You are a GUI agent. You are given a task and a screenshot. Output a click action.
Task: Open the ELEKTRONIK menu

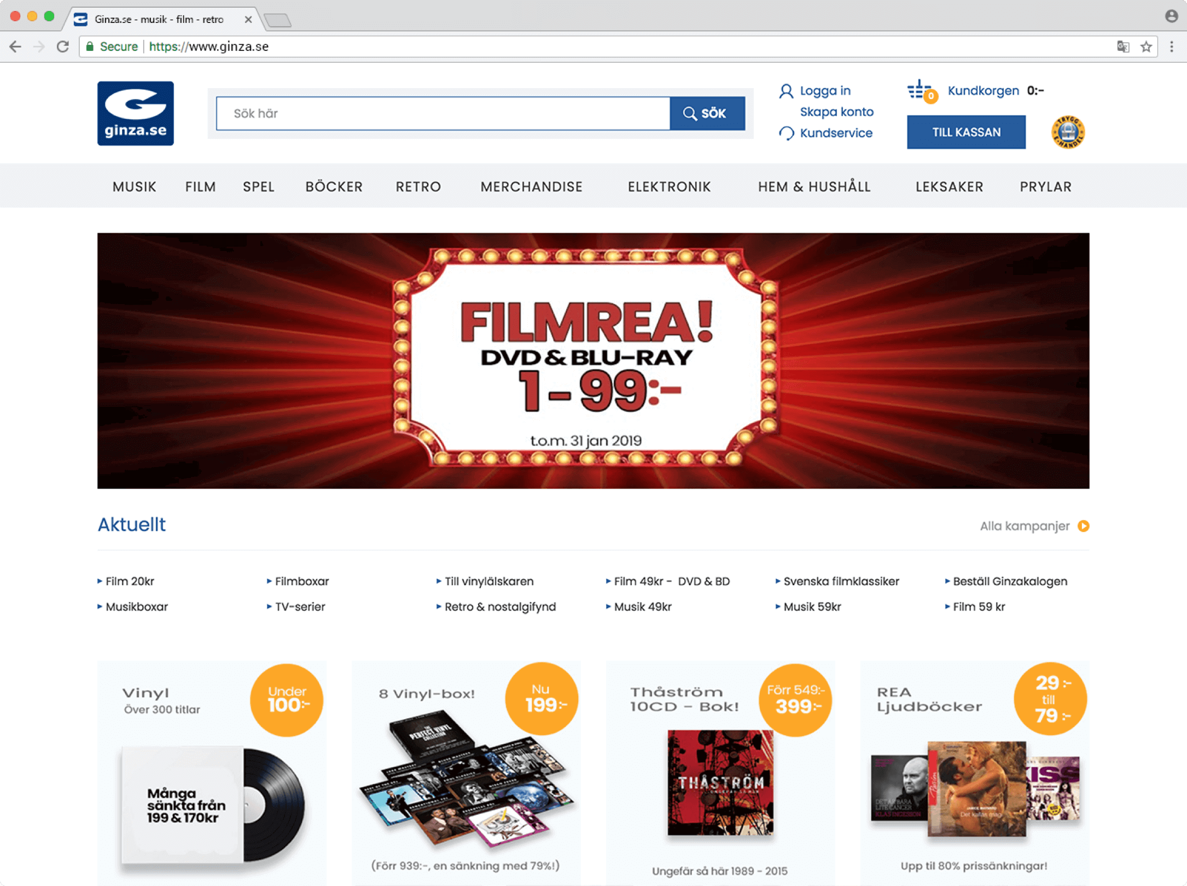click(669, 186)
